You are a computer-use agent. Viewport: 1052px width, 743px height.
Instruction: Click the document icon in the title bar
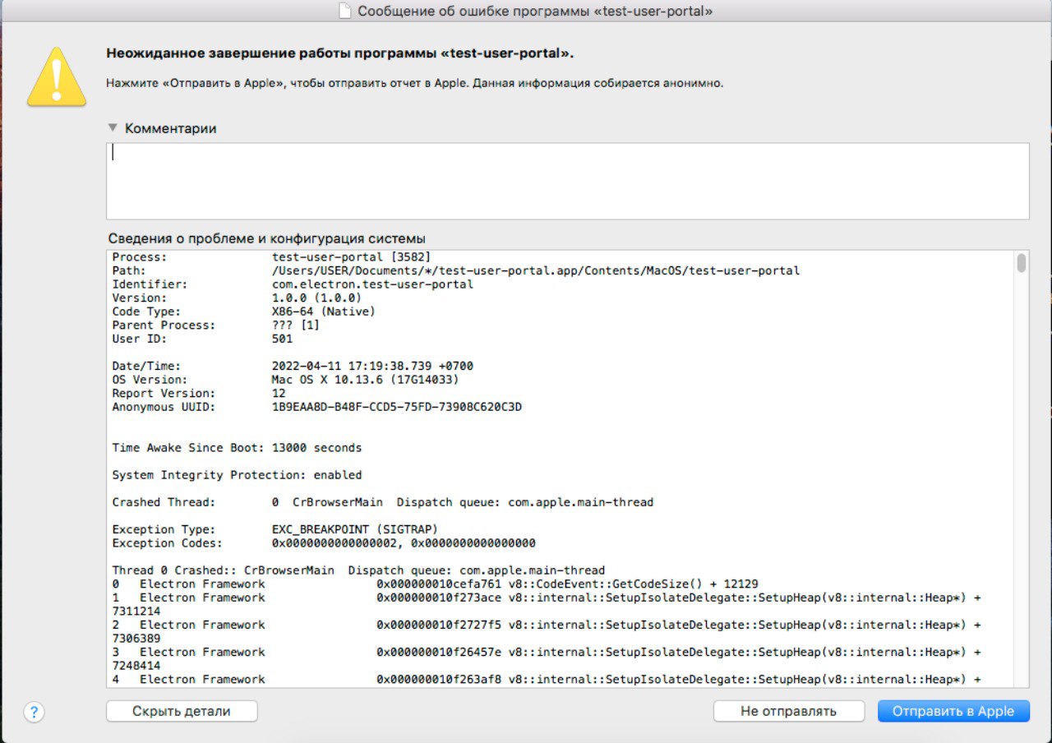click(345, 12)
